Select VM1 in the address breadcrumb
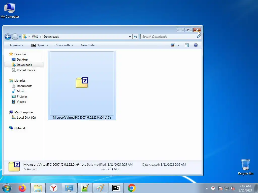Viewport: 258px width, 193px height. (35, 37)
